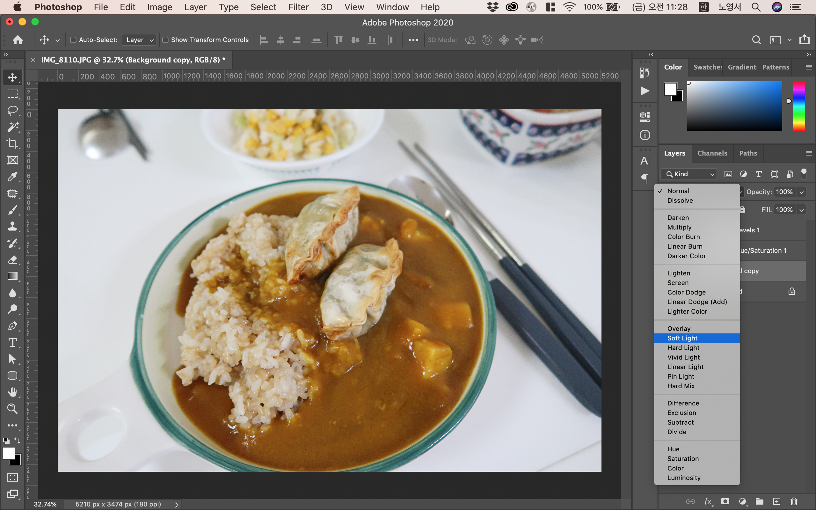Screen dimensions: 816x510
Task: Choose Soft Light blend mode
Action: coord(682,338)
